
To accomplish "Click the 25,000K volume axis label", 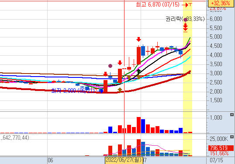I will coord(219,139).
